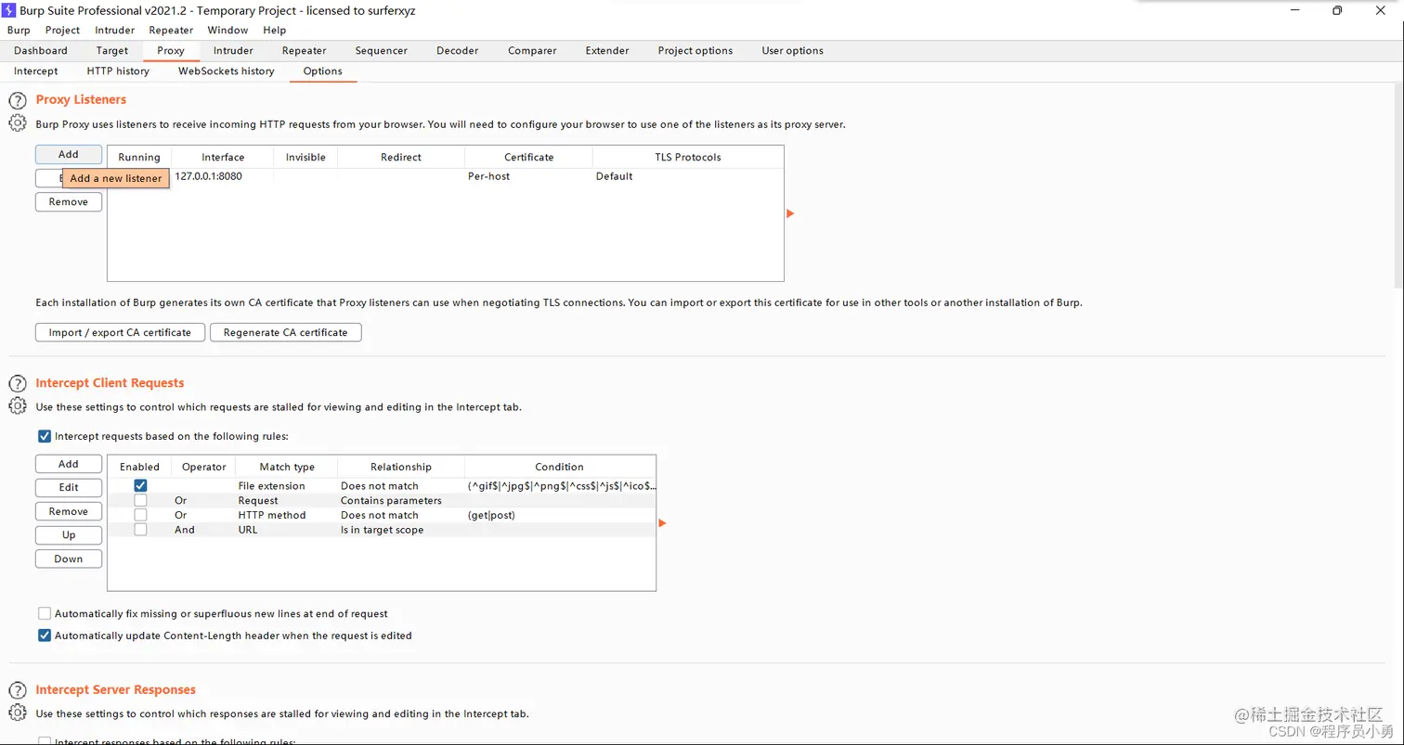The width and height of the screenshot is (1404, 745).
Task: Switch to the Target tab
Action: coord(112,50)
